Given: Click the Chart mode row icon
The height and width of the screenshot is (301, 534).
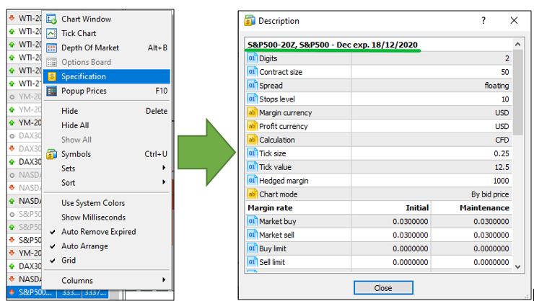Looking at the screenshot, I should 252,194.
